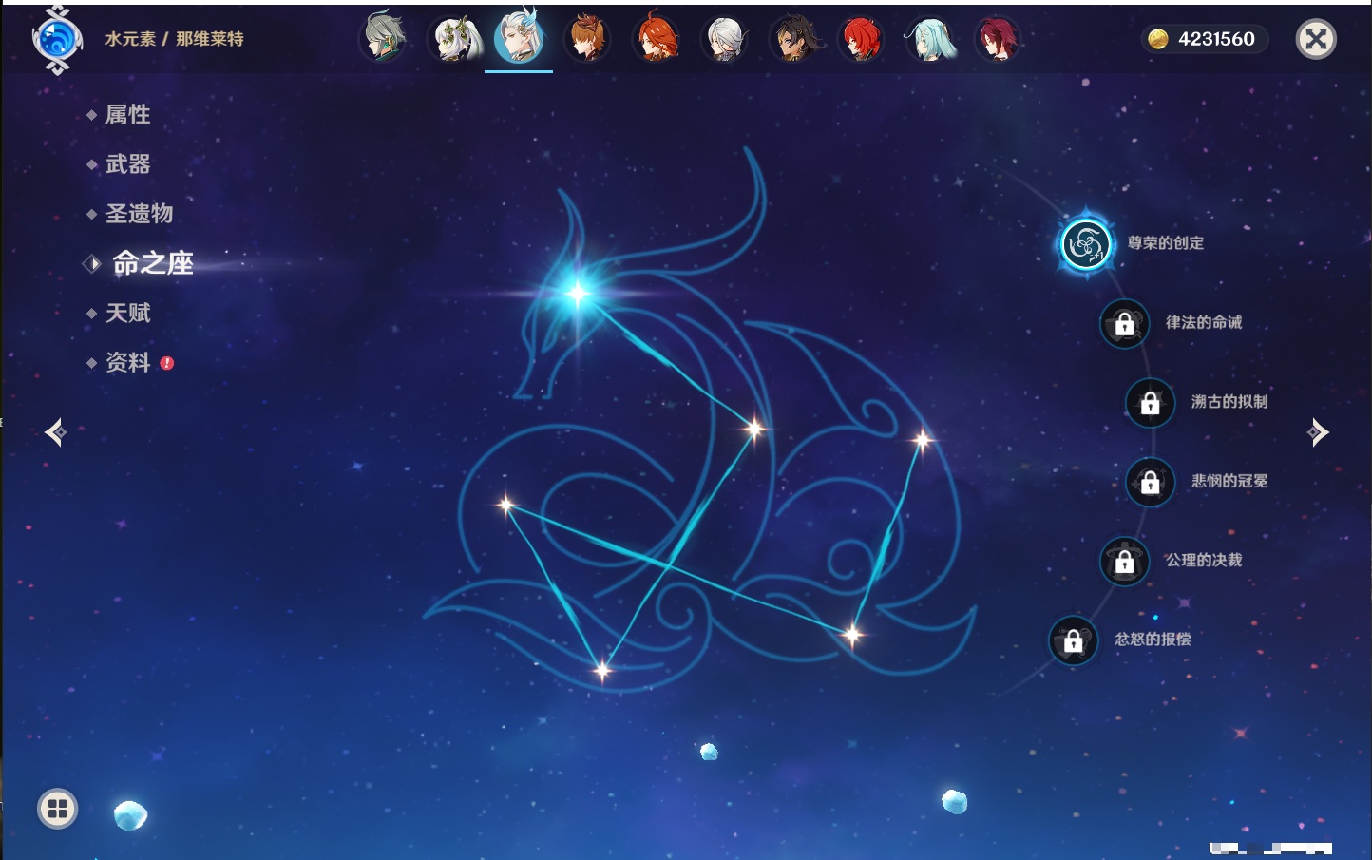
Task: Click the Hydro element emblem icon
Action: tap(57, 40)
